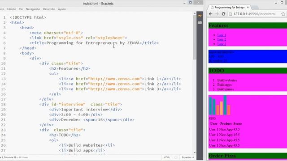Click line number 1 in gutter
Screen dimensions: 287x161
4,17
